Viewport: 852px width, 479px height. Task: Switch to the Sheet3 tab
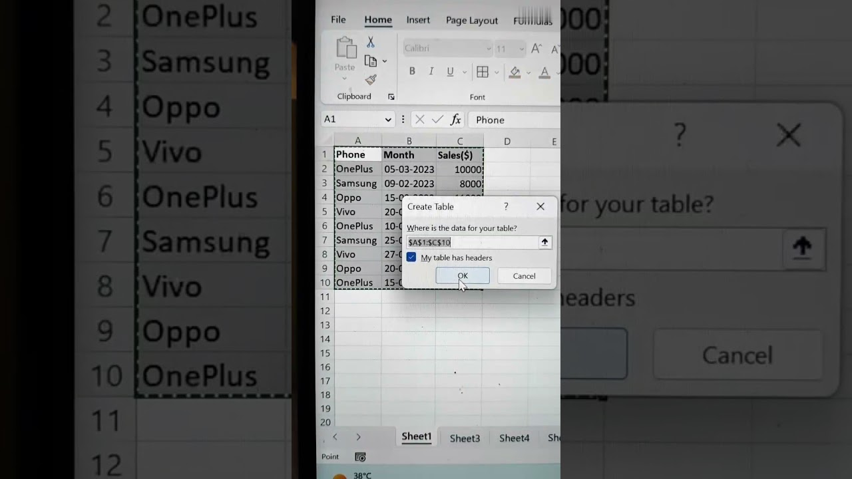click(465, 438)
